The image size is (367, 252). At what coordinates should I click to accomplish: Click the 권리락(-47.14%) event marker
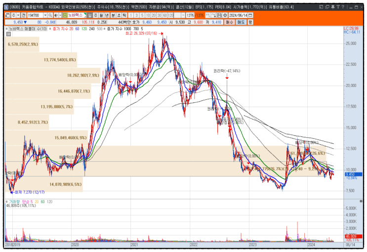tap(227, 71)
